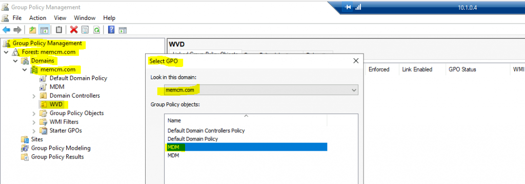Select the highlighted MDM entry

(247, 147)
